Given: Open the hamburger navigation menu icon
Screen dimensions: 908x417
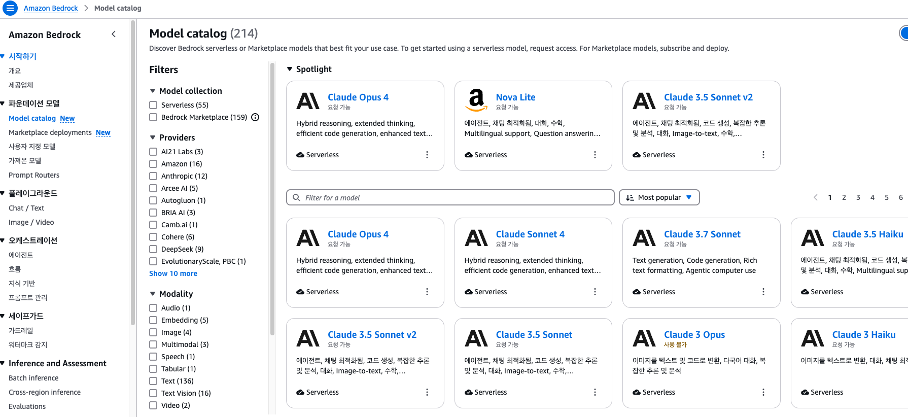Looking at the screenshot, I should 10,8.
